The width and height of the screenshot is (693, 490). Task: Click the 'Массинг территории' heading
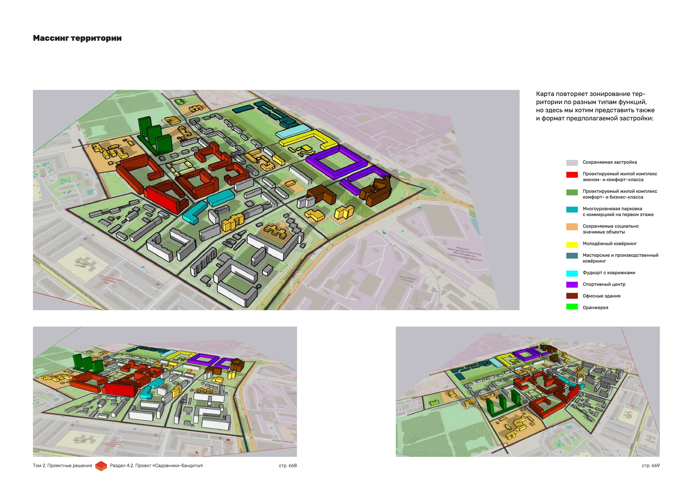point(77,38)
